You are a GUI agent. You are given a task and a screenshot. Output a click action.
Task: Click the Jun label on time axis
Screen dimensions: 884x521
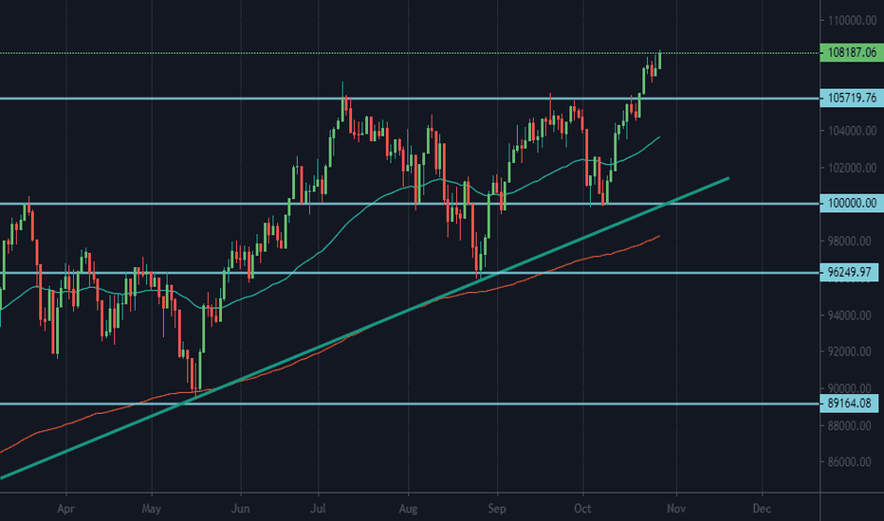240,509
